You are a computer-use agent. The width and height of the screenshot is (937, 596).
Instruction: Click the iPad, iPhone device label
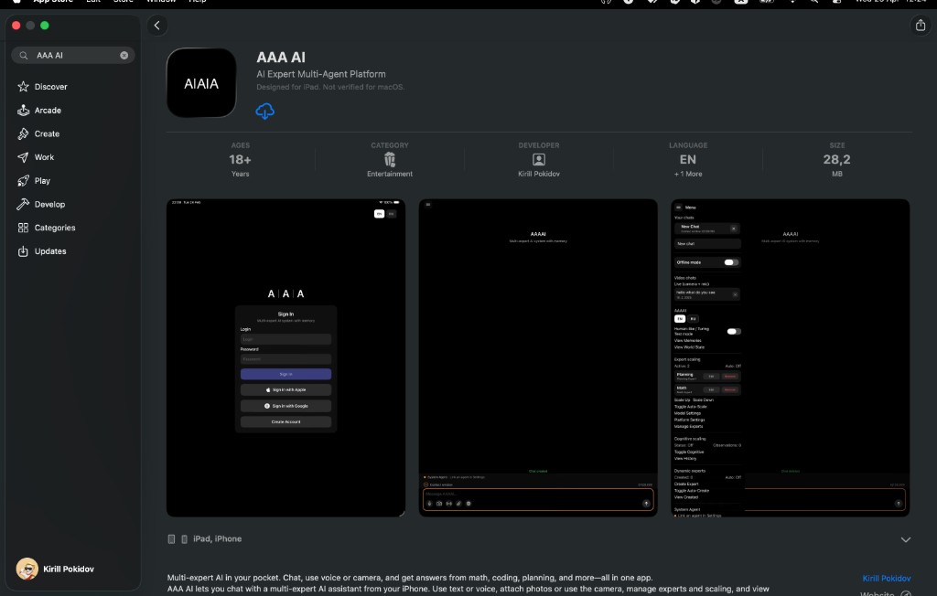click(217, 538)
